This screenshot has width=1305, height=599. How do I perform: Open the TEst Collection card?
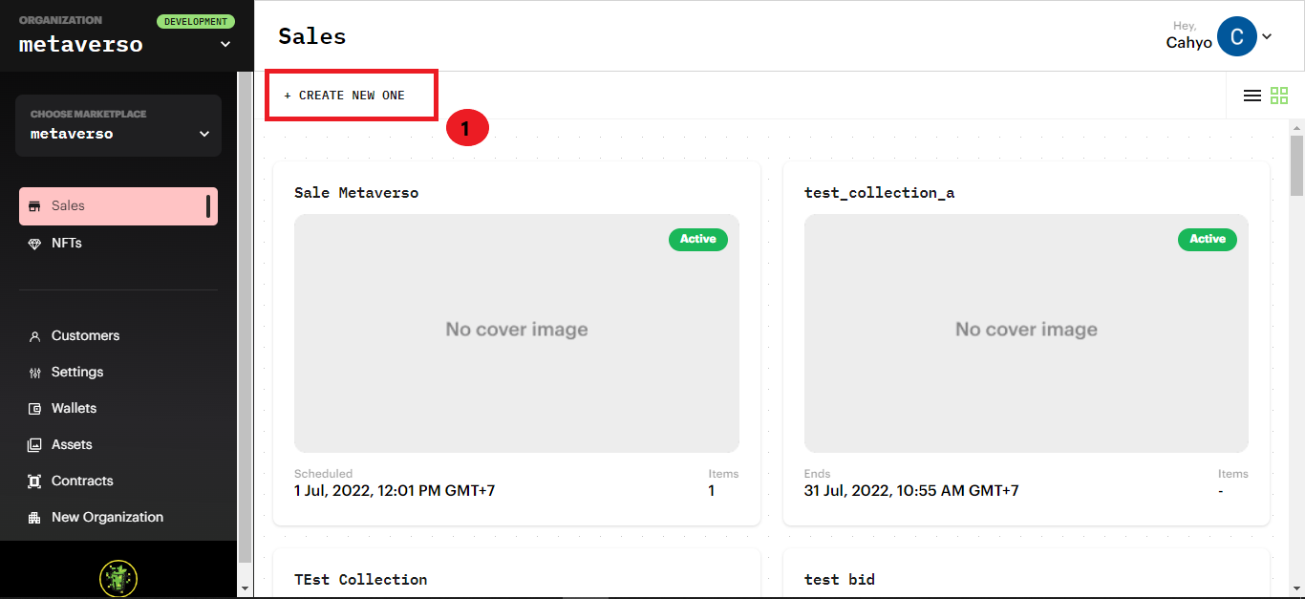(360, 580)
